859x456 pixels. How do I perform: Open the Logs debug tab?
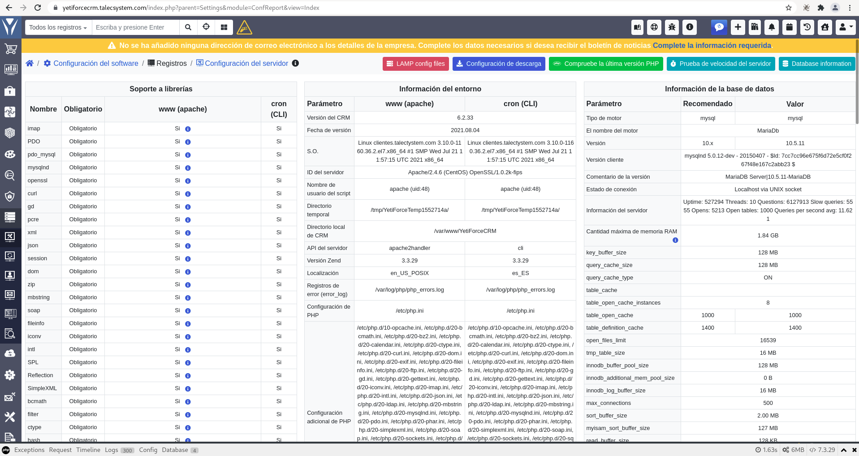(119, 450)
